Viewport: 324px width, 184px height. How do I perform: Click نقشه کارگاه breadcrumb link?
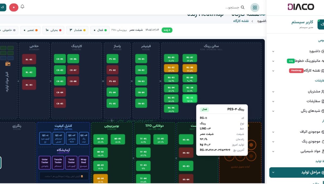(x=241, y=21)
